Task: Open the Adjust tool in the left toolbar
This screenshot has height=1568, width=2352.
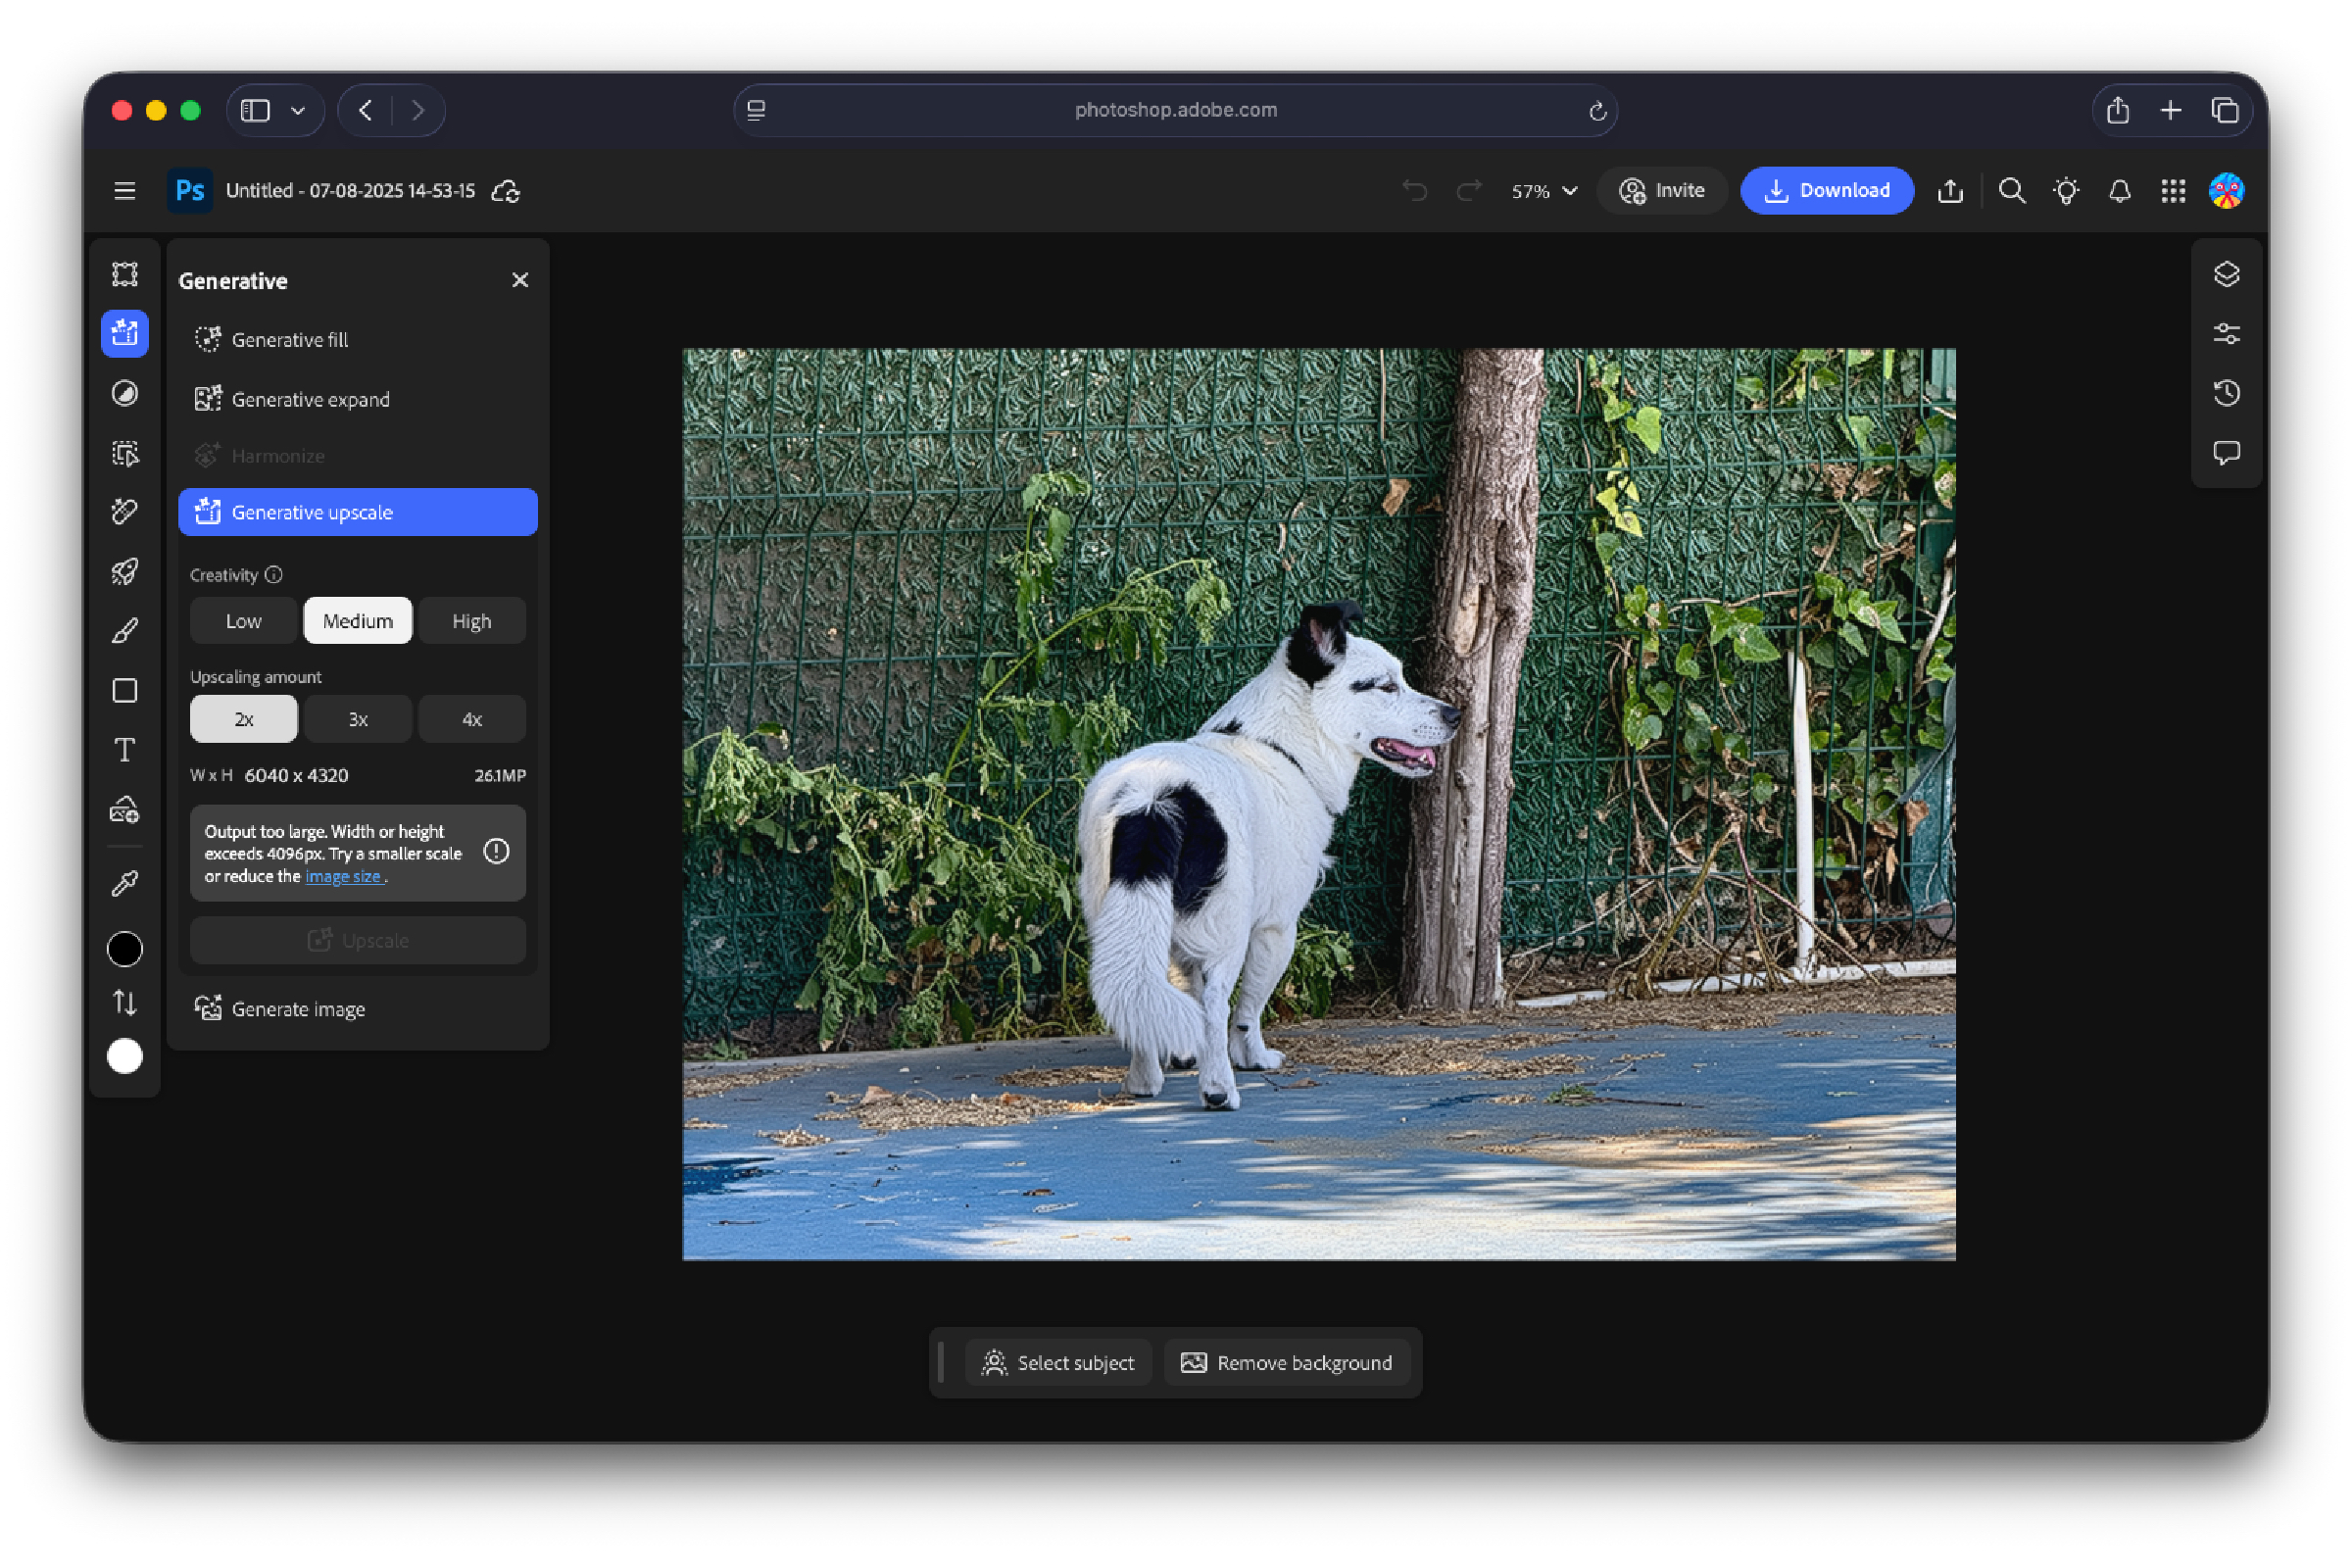Action: [x=124, y=393]
